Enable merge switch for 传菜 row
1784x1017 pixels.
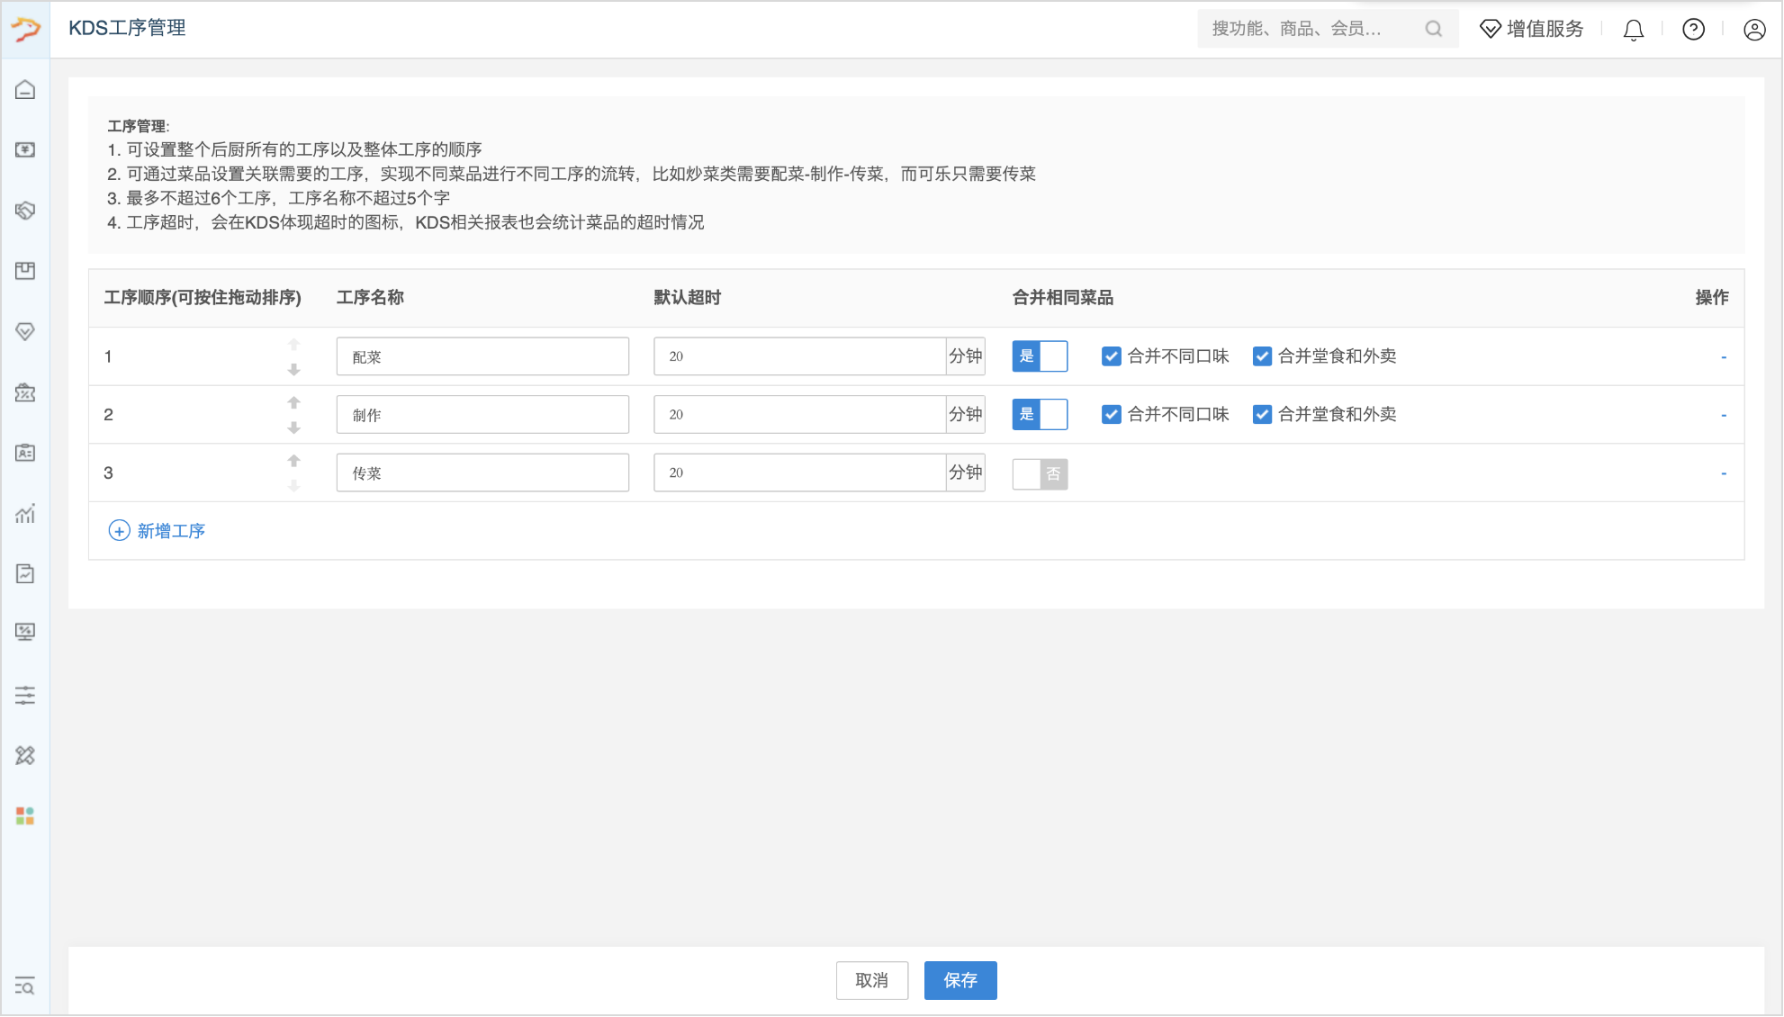[1040, 473]
